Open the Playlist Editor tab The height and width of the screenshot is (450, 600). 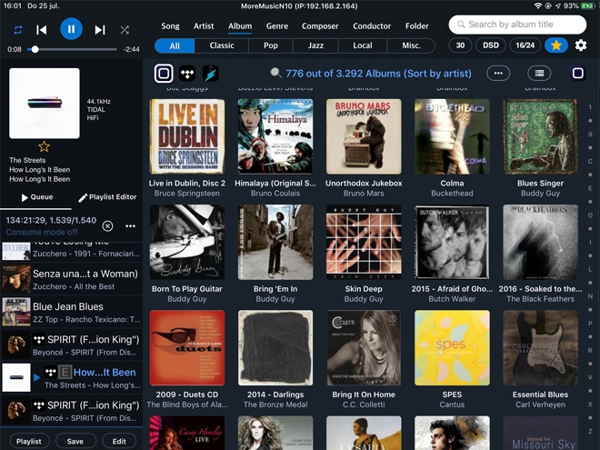click(x=107, y=197)
